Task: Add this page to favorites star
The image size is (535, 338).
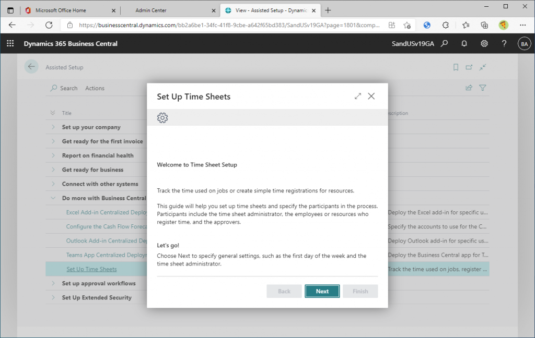Action: tap(406, 25)
